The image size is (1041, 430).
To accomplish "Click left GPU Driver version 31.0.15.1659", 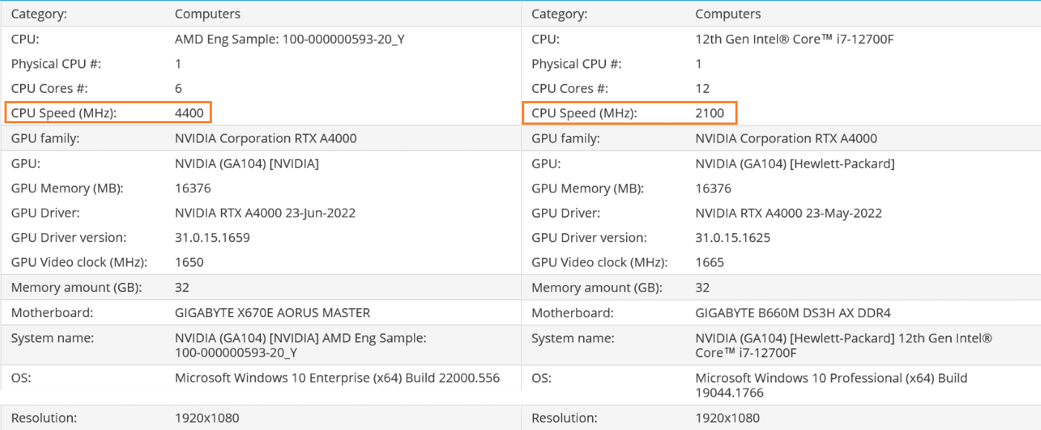I will 212,238.
